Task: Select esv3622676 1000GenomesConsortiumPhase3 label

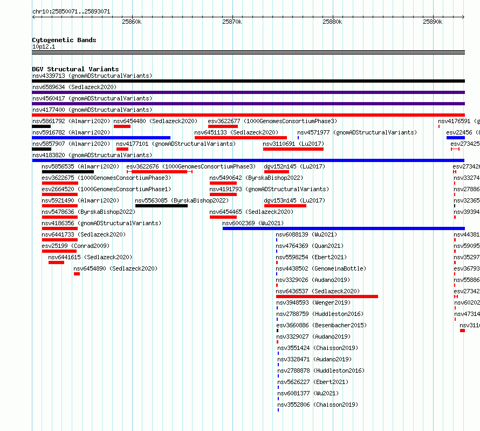Action: click(191, 166)
